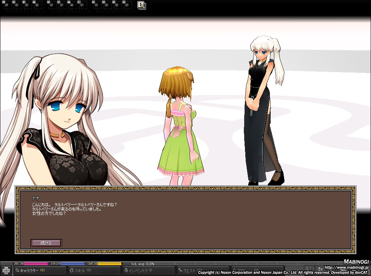
Task: Select the F8 hotkey slot
Action: point(82,6)
